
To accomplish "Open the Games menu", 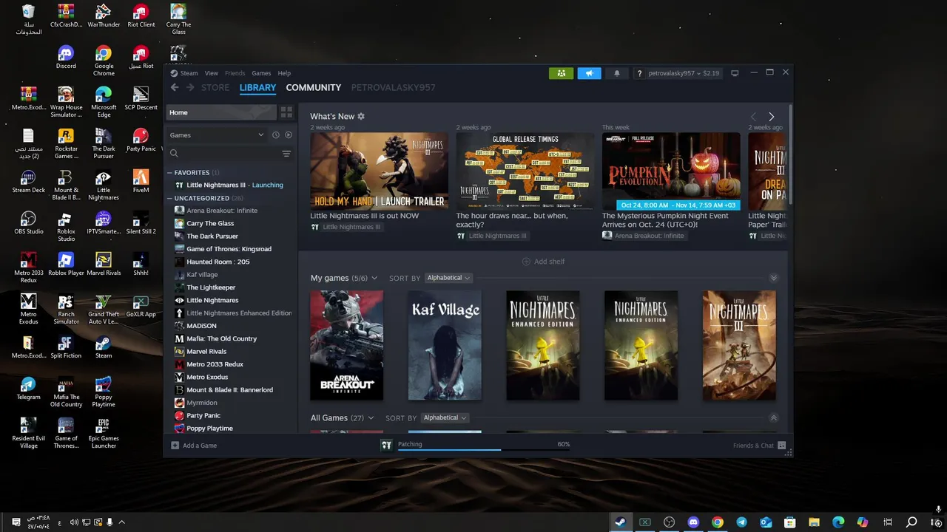I will click(261, 73).
